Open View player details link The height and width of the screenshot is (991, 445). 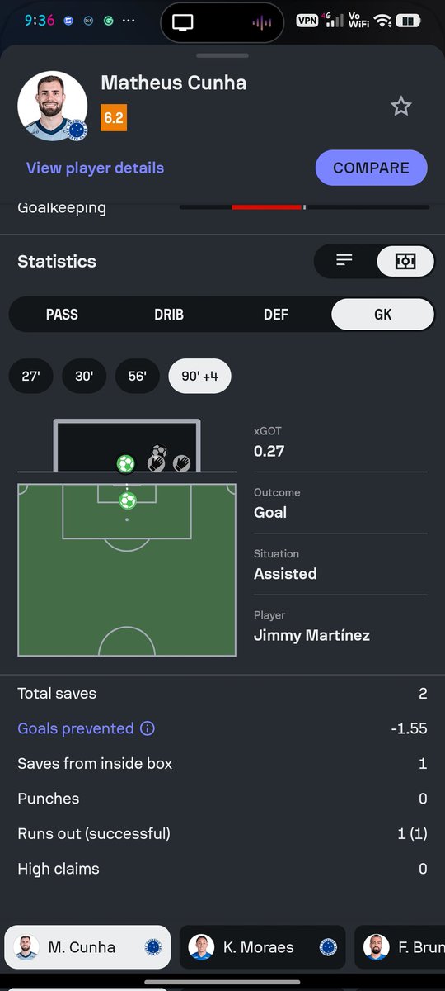pyautogui.click(x=95, y=168)
